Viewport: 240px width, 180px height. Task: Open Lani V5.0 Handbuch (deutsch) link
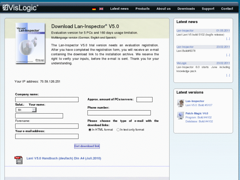pyautogui.click(x=64, y=158)
